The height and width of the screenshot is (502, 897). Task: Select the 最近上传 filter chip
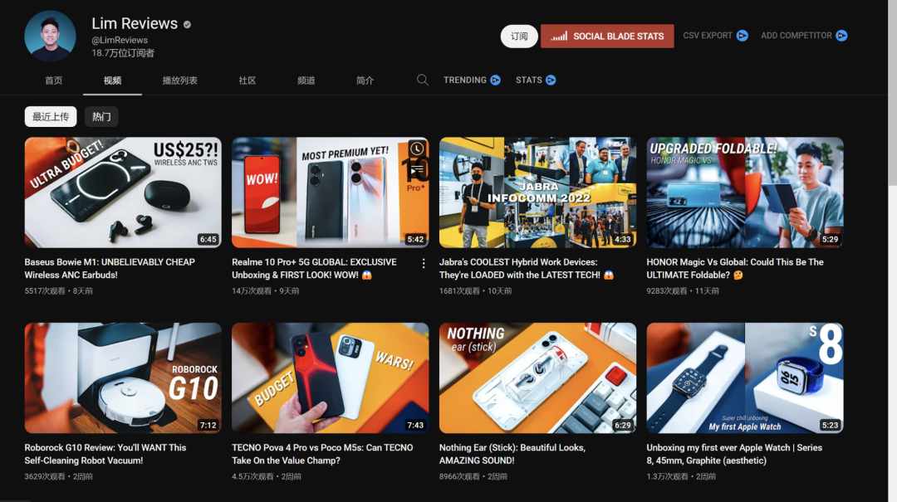tap(51, 117)
